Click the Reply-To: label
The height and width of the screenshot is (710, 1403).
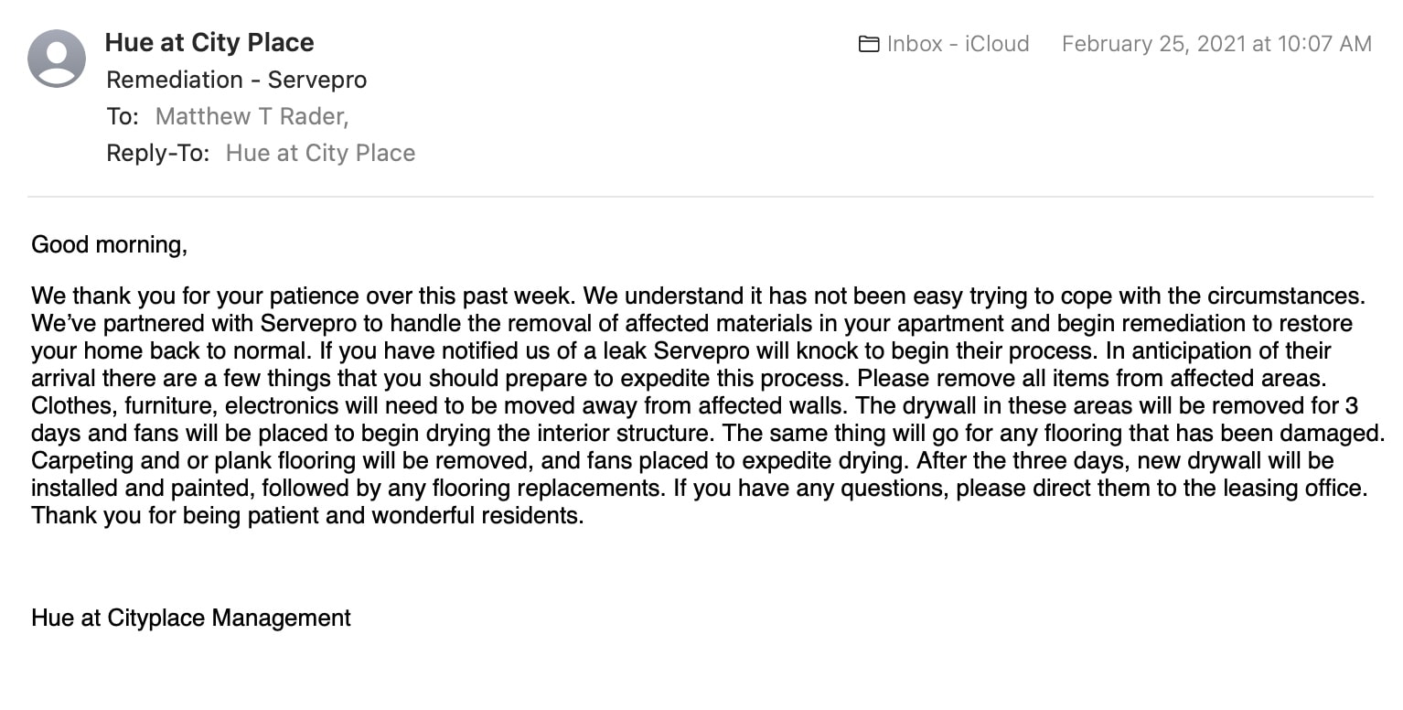pyautogui.click(x=158, y=153)
